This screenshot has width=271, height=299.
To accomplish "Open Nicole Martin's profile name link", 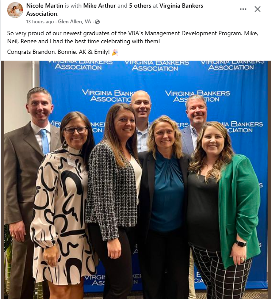I will click(45, 6).
